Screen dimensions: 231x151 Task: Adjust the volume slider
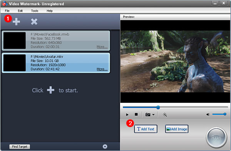(219, 114)
